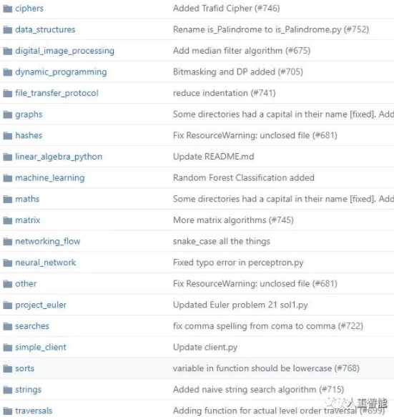View commit 'Added Trafid Cipher (#746)'
The image size is (394, 417).
coord(226,9)
